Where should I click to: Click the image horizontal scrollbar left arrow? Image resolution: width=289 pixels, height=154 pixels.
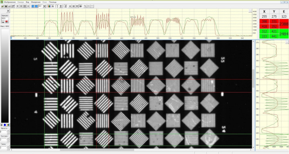[12, 150]
